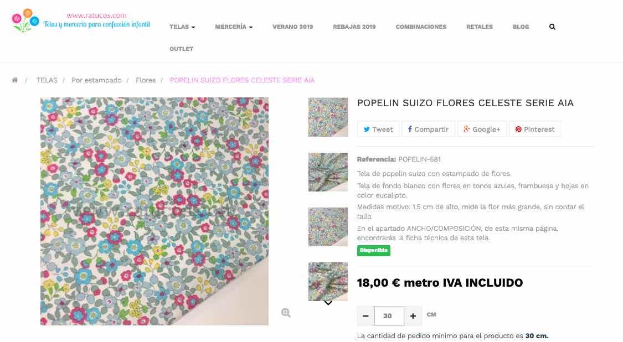Open the REBAJAS 2019 menu item
The image size is (623, 342).
tap(354, 27)
